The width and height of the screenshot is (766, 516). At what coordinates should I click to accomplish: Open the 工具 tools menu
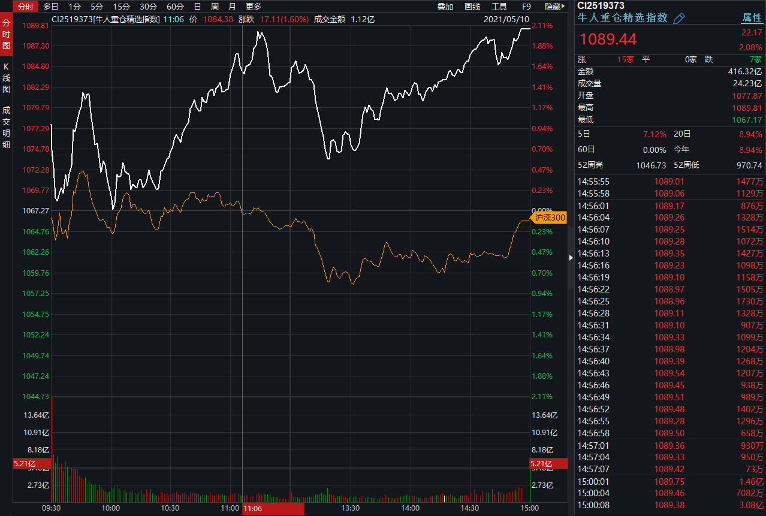[x=499, y=7]
